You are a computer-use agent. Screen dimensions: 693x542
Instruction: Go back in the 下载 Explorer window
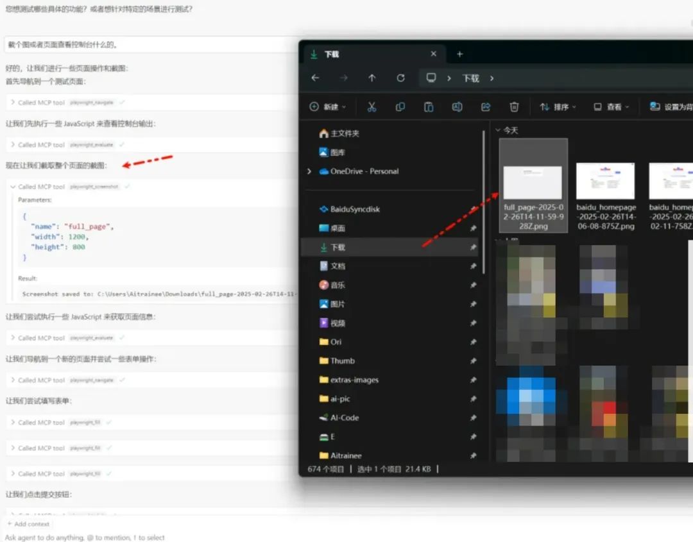coord(315,78)
